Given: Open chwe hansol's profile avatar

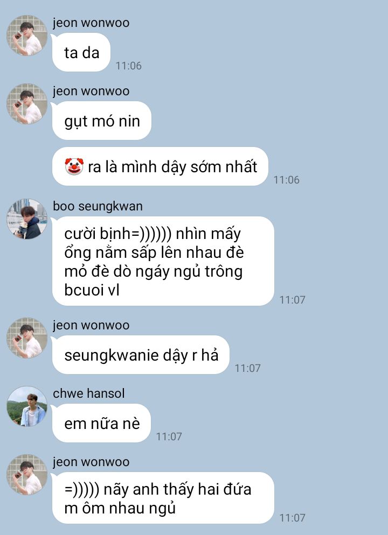Looking at the screenshot, I should click(27, 406).
